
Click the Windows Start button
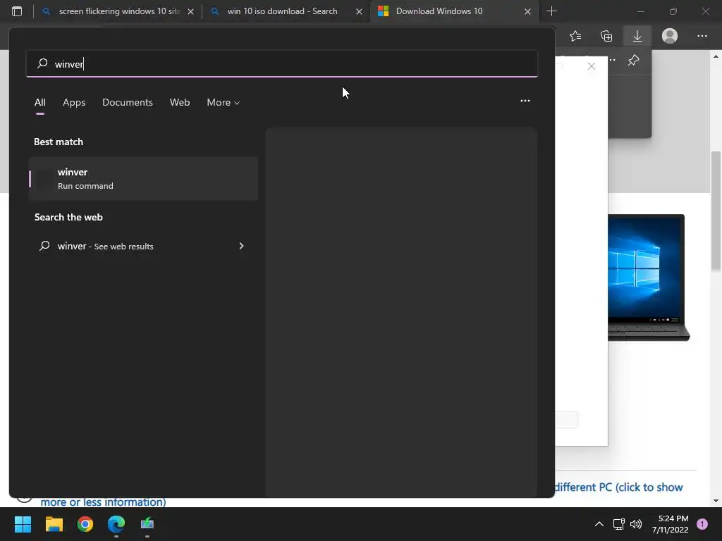pos(23,524)
